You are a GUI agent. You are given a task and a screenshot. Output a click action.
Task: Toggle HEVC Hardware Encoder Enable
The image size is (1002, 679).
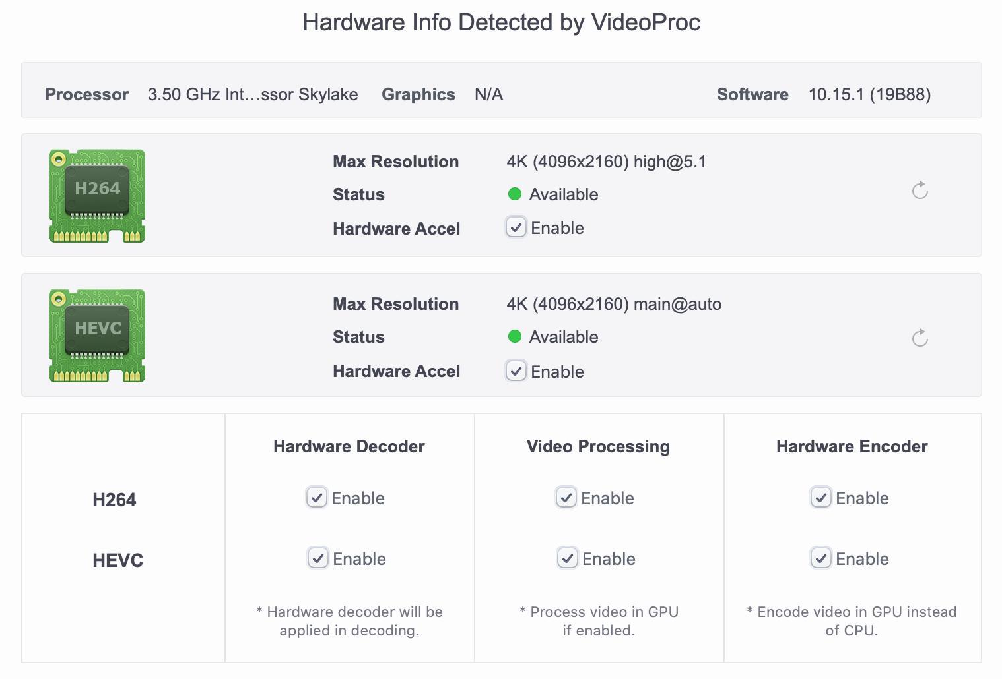(x=820, y=558)
